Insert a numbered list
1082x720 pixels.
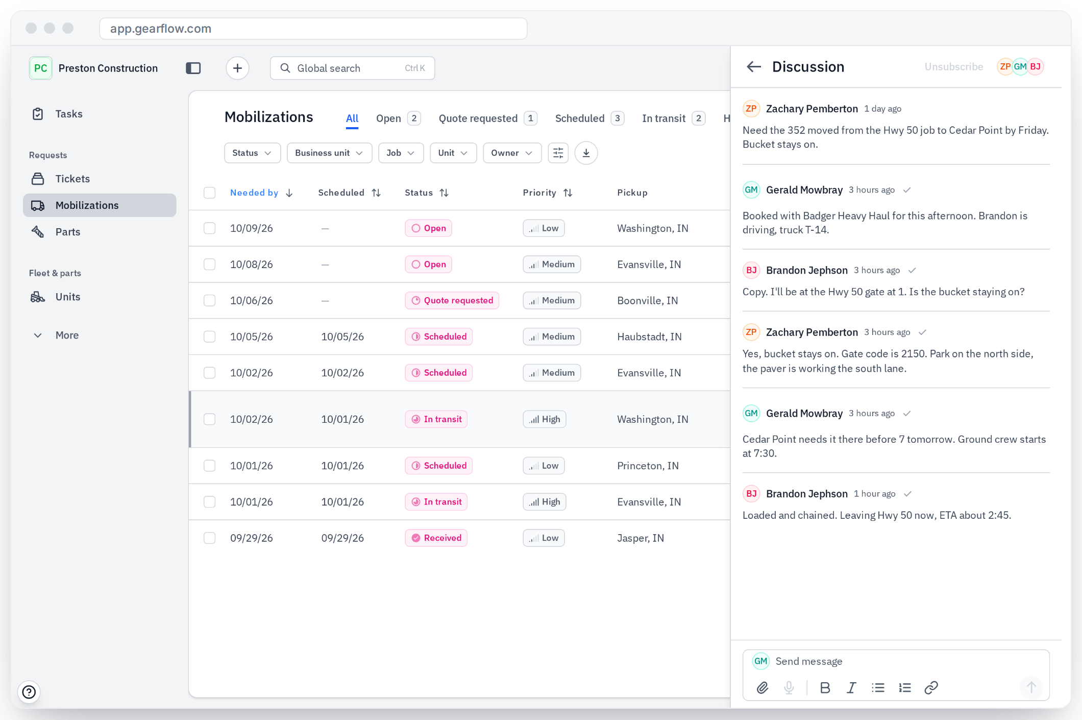click(905, 688)
